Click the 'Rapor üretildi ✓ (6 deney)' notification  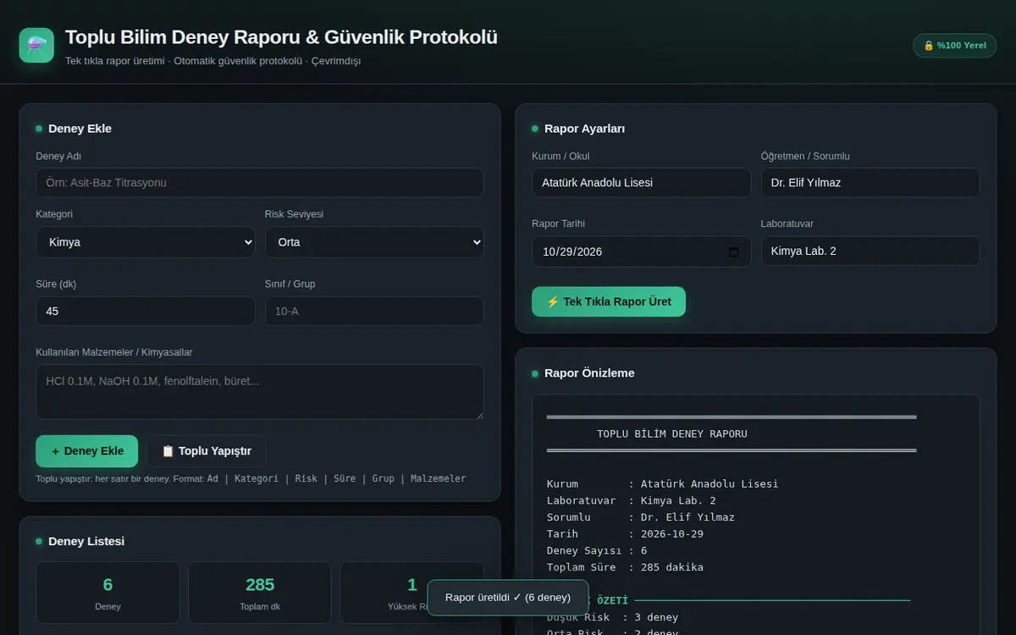508,598
